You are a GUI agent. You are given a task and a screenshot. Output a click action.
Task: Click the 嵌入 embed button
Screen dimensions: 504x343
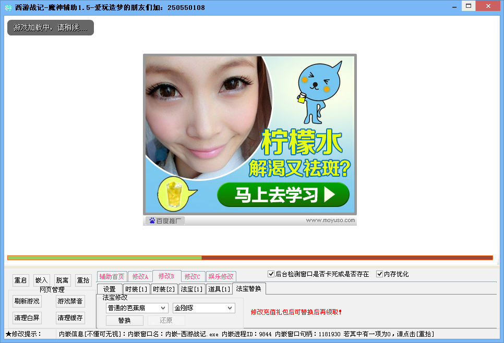pyautogui.click(x=41, y=280)
